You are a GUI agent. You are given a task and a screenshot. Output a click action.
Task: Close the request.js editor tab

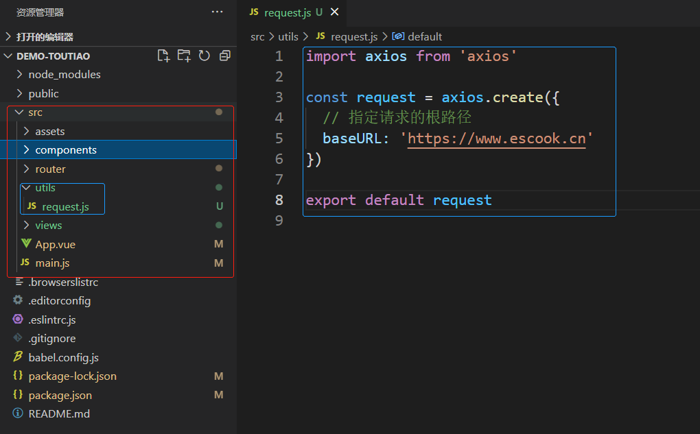(335, 12)
